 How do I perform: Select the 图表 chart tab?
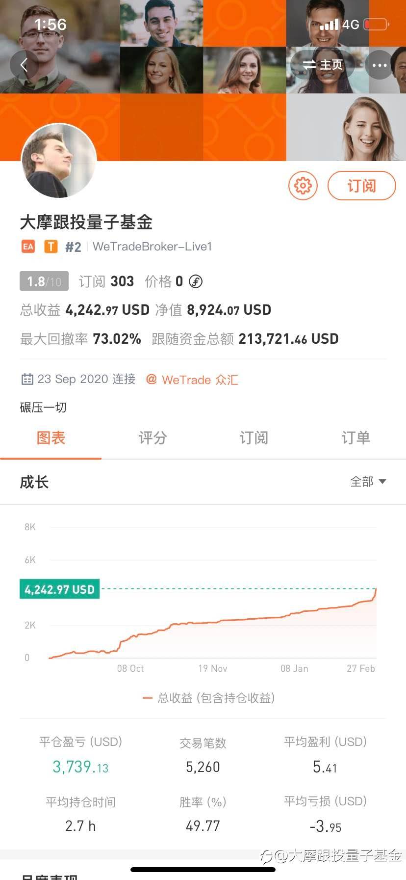point(51,438)
